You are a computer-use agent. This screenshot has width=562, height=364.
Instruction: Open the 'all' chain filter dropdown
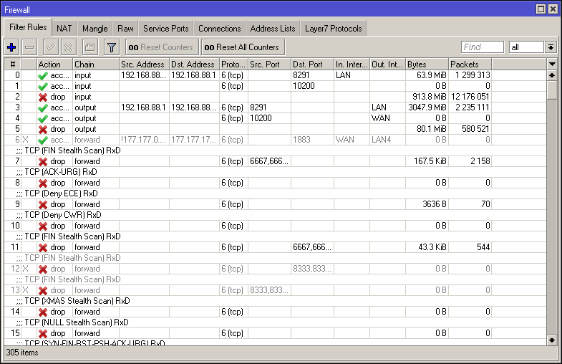coord(550,47)
